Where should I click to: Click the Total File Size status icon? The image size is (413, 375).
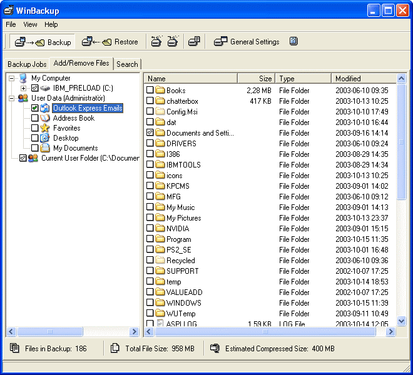click(115, 348)
